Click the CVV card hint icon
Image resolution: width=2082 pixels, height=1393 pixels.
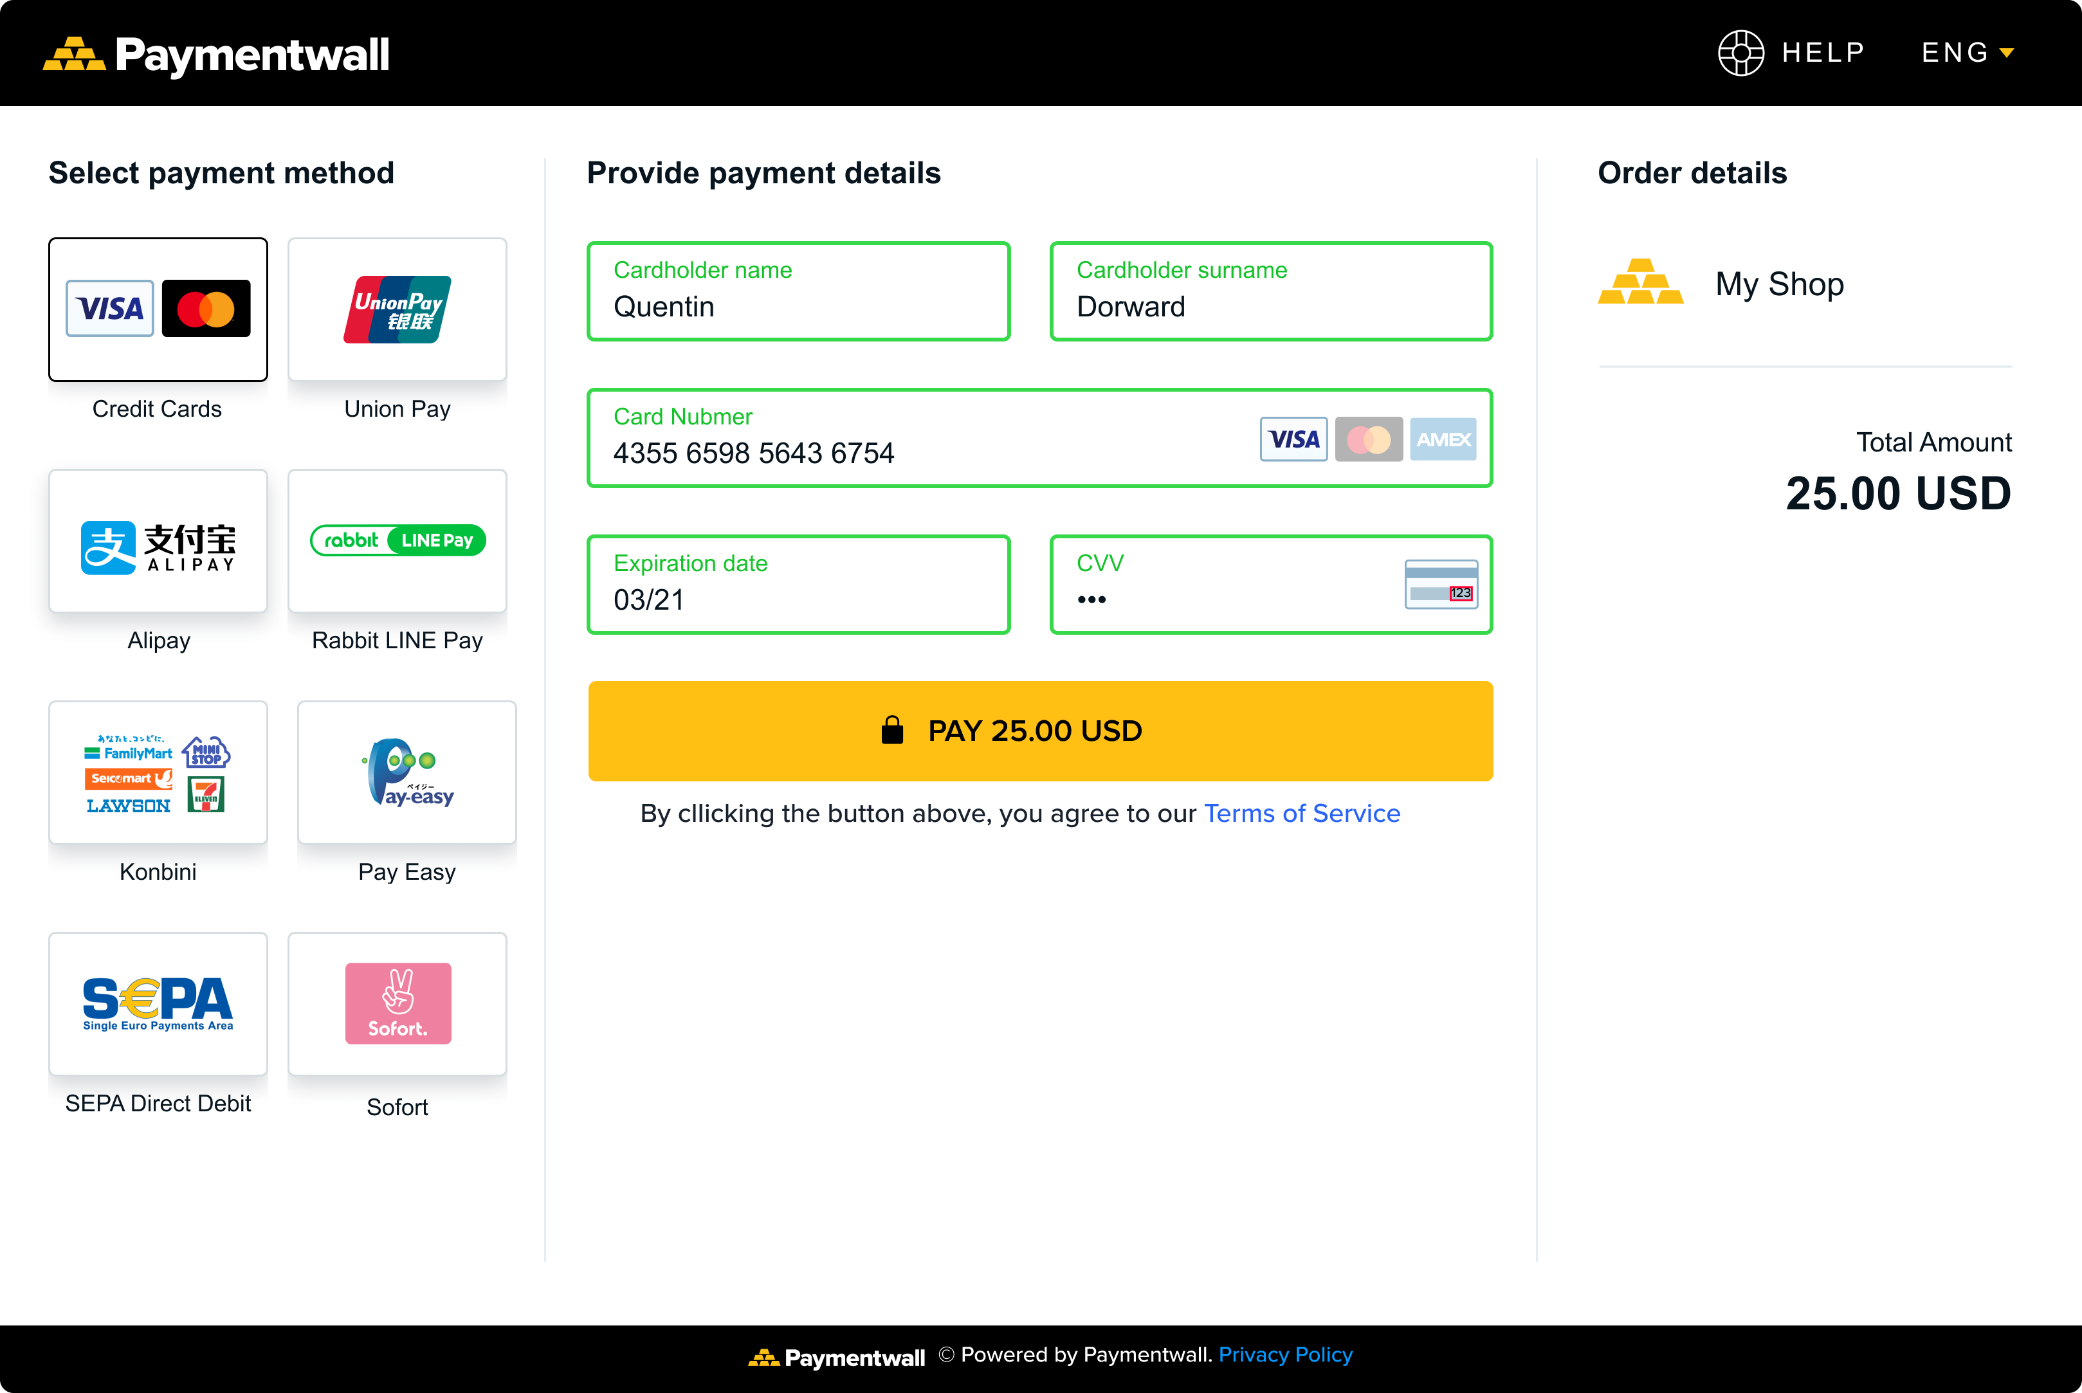(1441, 585)
